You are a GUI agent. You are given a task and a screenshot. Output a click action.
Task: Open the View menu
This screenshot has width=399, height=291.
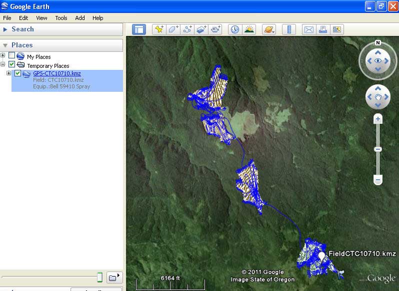[41, 18]
